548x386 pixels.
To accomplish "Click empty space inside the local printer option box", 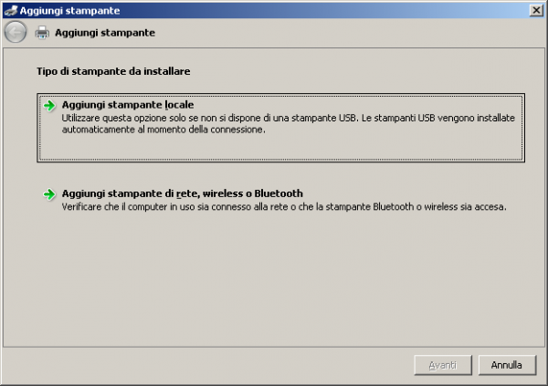I will click(365, 148).
